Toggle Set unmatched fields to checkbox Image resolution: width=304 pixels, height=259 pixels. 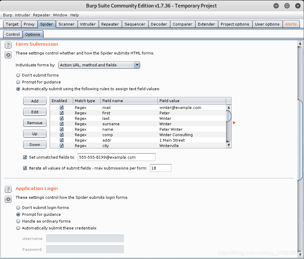25,157
